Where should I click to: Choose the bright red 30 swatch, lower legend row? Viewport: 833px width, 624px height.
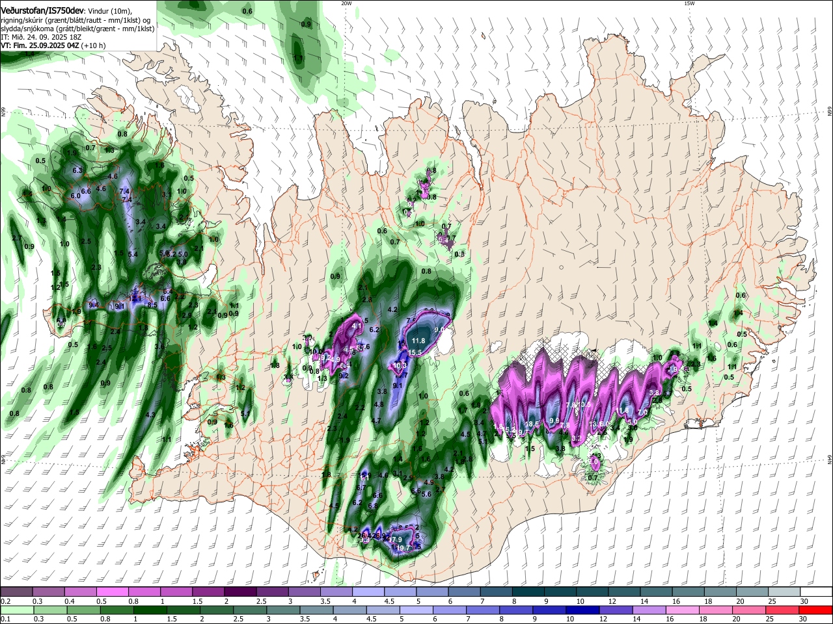pos(816,610)
